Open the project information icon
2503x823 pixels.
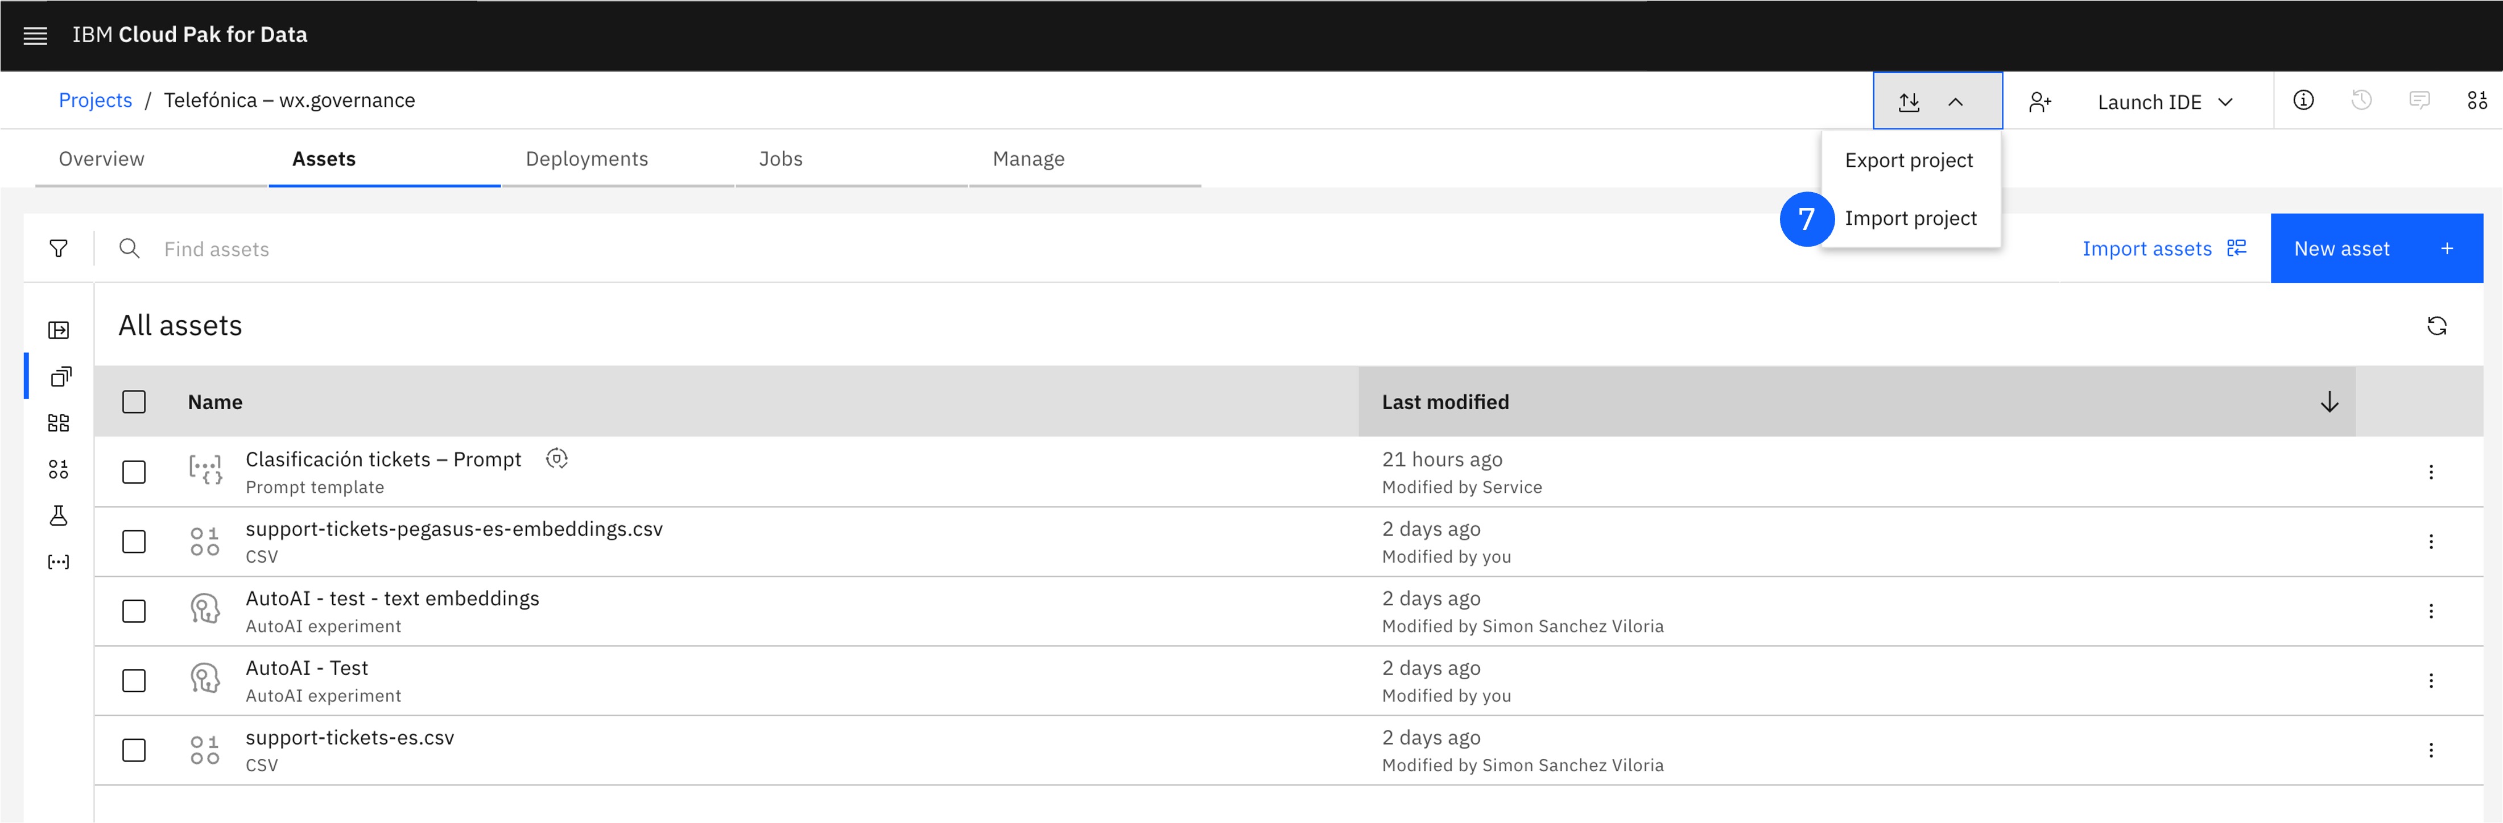(x=2303, y=100)
